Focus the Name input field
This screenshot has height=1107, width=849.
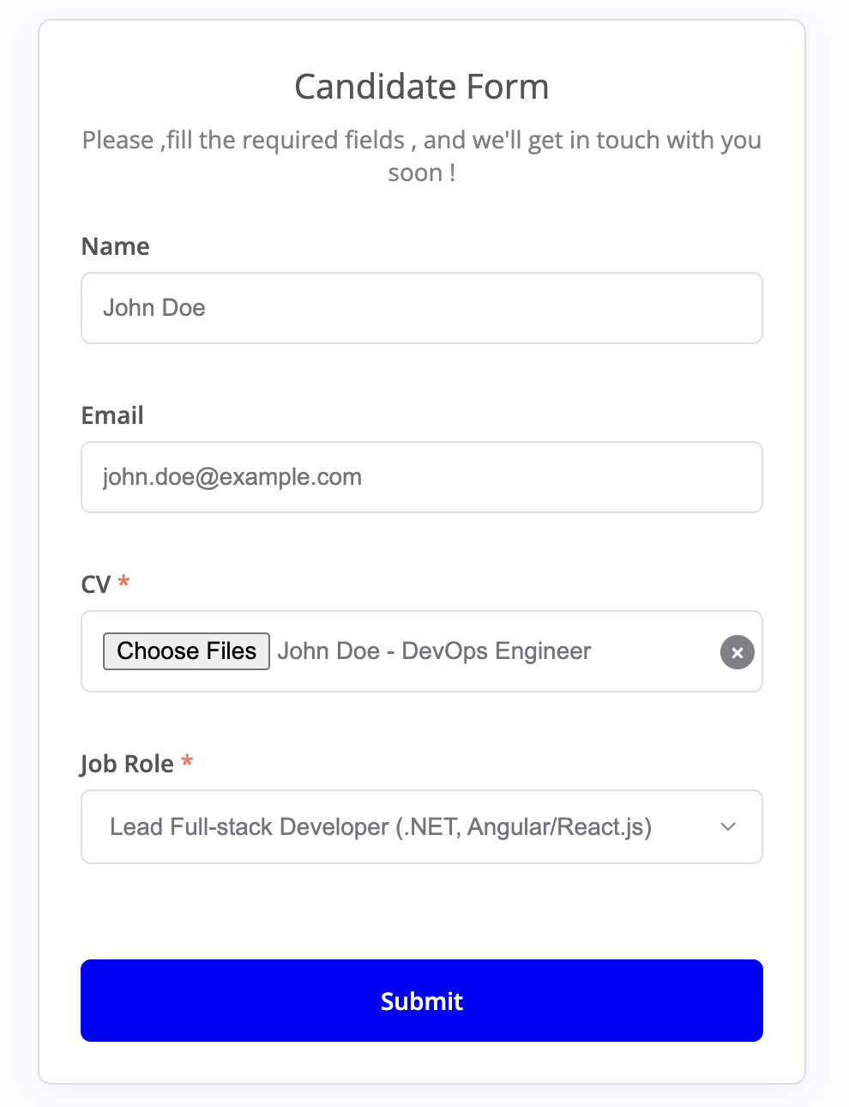point(421,308)
